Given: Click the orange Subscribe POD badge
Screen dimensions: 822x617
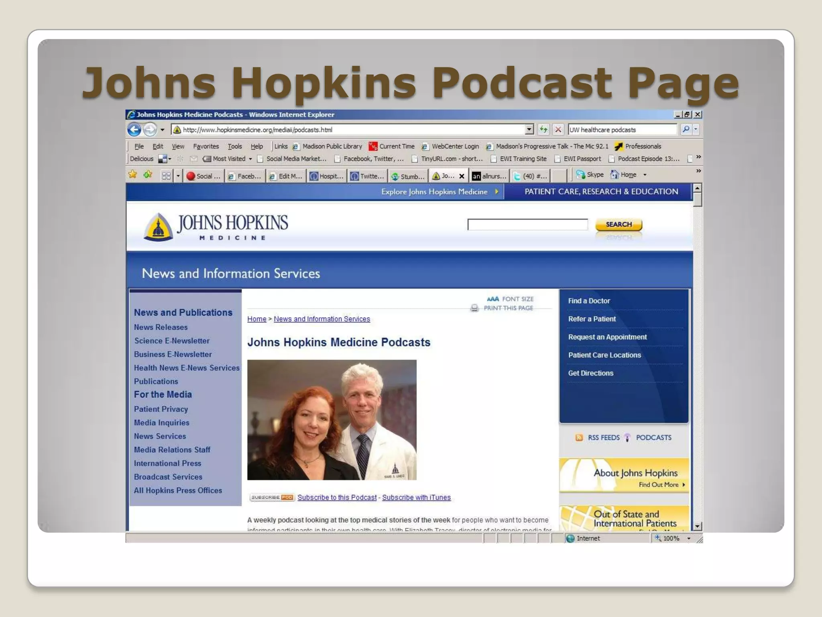Looking at the screenshot, I should [272, 497].
